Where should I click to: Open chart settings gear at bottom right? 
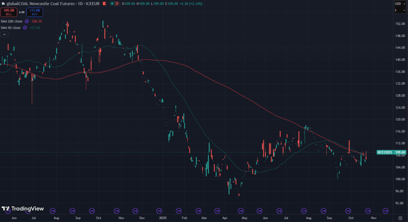pyautogui.click(x=400, y=218)
